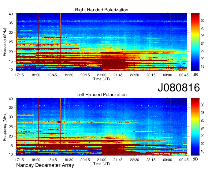The width and height of the screenshot is (208, 169).
Task: Click the 10 MHz tick of Left Handed plot
Action: [x=11, y=154]
